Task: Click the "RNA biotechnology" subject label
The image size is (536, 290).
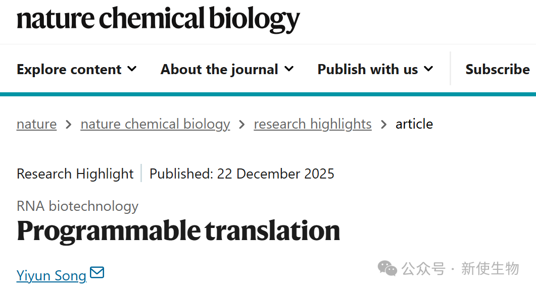Action: 77,206
